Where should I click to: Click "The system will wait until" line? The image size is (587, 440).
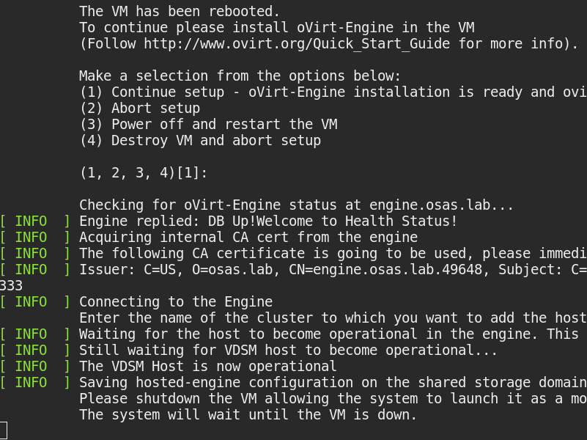pos(248,414)
